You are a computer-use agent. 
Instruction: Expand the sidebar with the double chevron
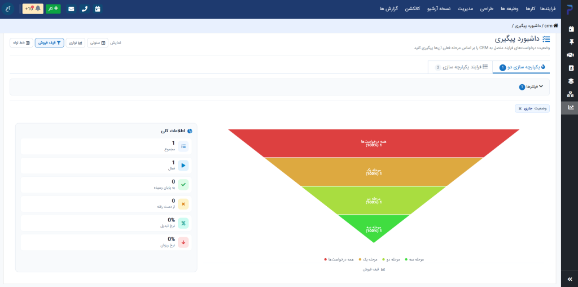tap(571, 279)
